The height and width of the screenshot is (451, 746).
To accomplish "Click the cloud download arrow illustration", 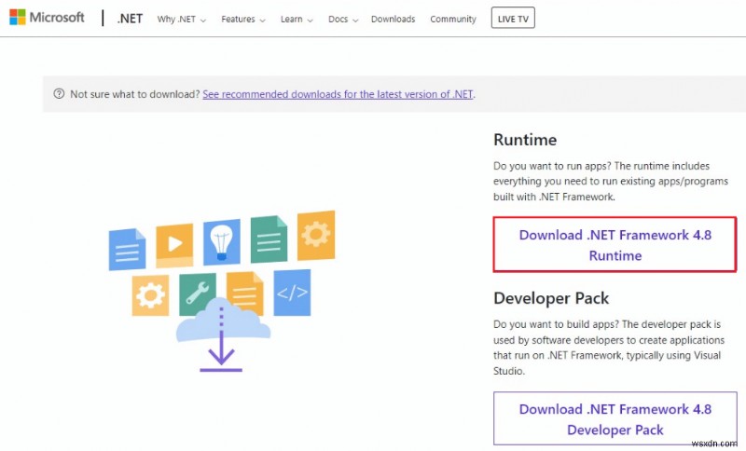I will point(222,335).
